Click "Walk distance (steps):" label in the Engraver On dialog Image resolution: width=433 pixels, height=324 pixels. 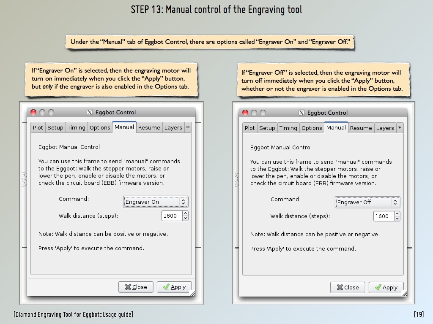tap(88, 216)
